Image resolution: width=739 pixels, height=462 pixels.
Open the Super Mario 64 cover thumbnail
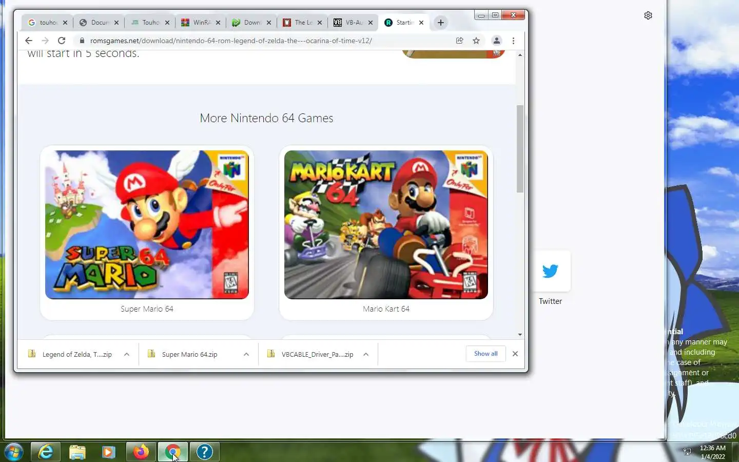pyautogui.click(x=147, y=224)
